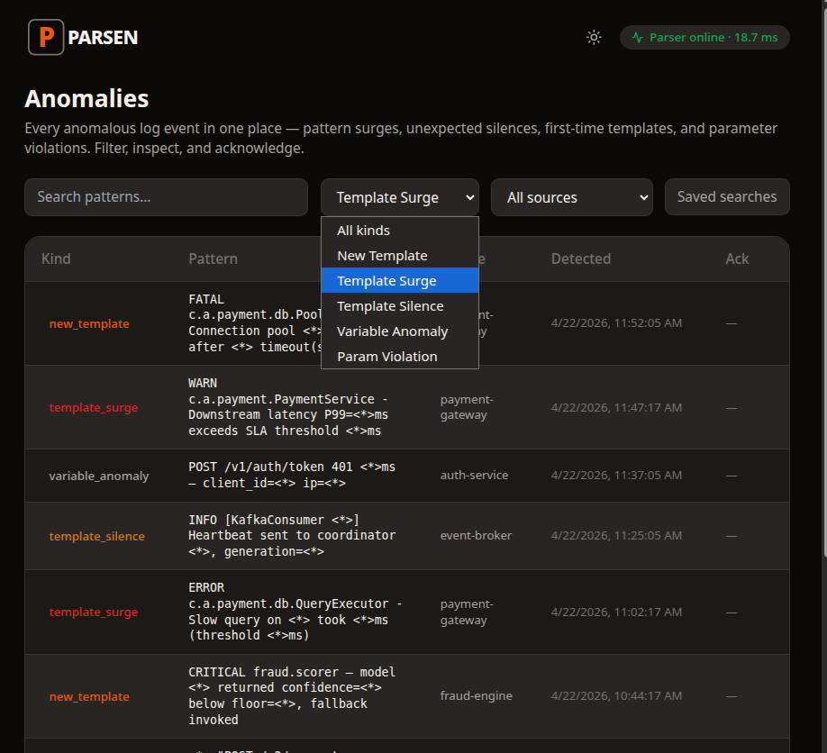The height and width of the screenshot is (753, 827).
Task: Open the template_surge payment-gateway latency anomaly
Action: pos(270,407)
